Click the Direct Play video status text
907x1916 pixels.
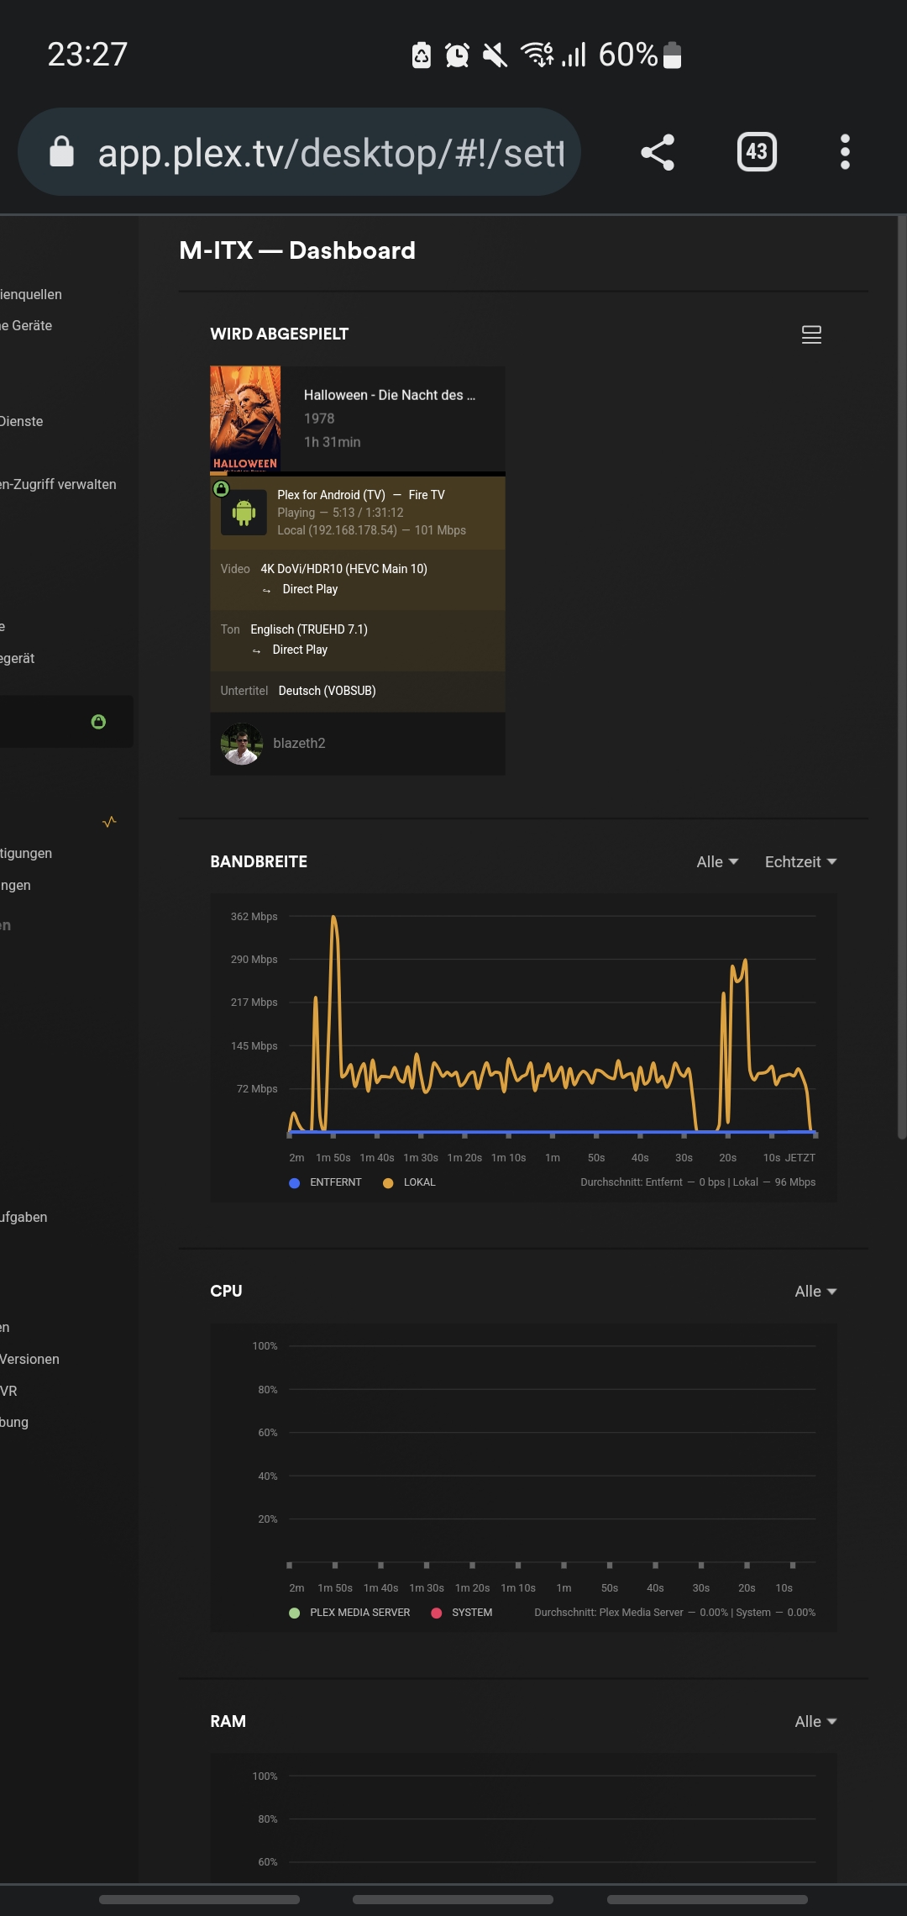[310, 590]
